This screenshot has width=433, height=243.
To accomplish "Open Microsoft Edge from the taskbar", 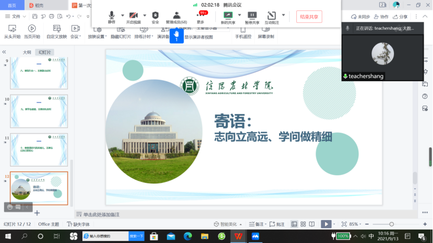I will pos(187,236).
